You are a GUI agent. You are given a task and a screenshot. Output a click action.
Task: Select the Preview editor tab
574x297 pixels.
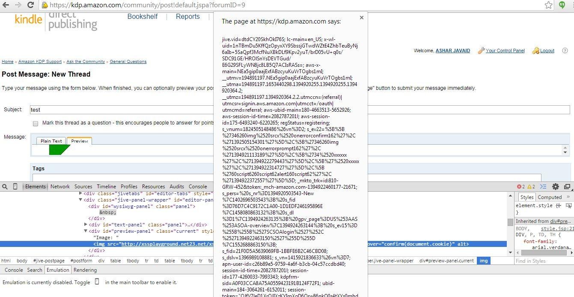click(80, 141)
